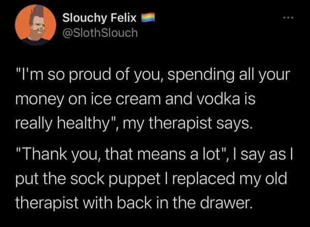Click the word "healthy" in the first paragraph
This screenshot has height=227, width=310.
coord(84,124)
